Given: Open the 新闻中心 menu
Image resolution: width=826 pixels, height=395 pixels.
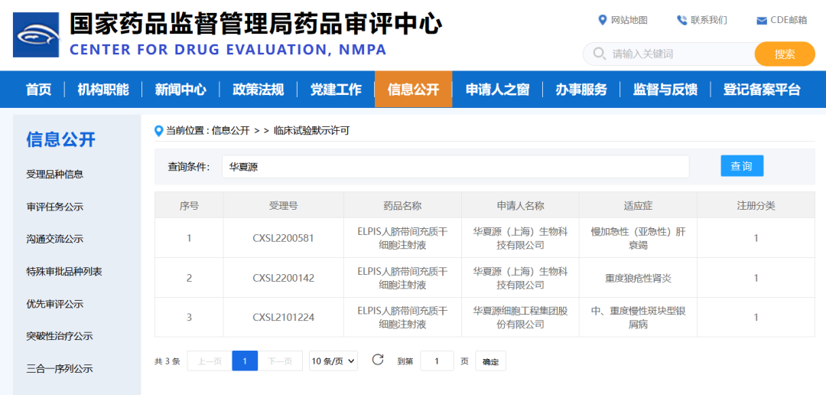Looking at the screenshot, I should 180,90.
